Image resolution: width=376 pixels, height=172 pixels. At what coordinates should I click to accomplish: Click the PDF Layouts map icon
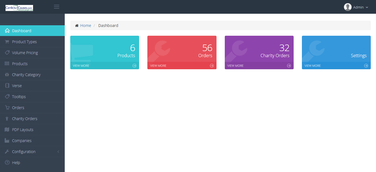point(7,129)
